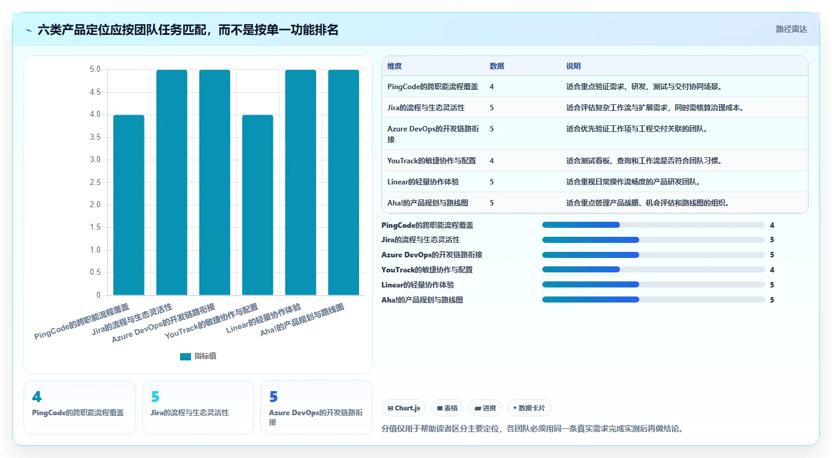The image size is (832, 458).
Task: Click the YouTrack label in progress list
Action: (427, 270)
